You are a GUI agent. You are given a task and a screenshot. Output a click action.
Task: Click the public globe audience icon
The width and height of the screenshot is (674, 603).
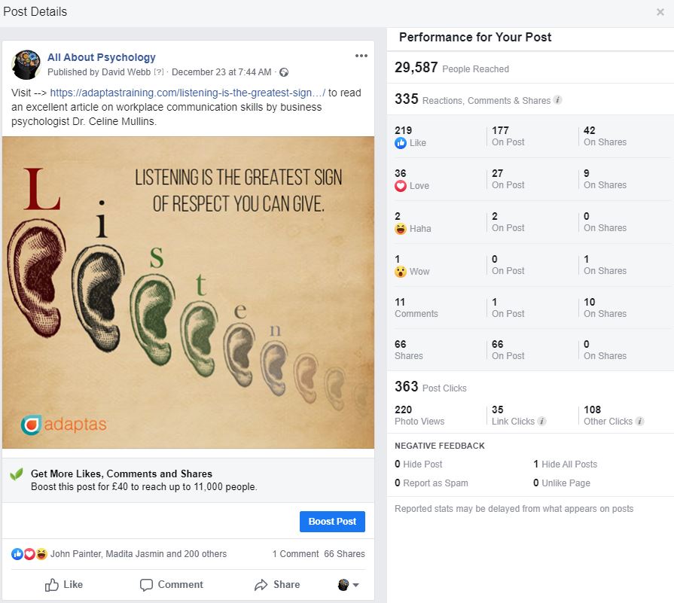click(284, 72)
